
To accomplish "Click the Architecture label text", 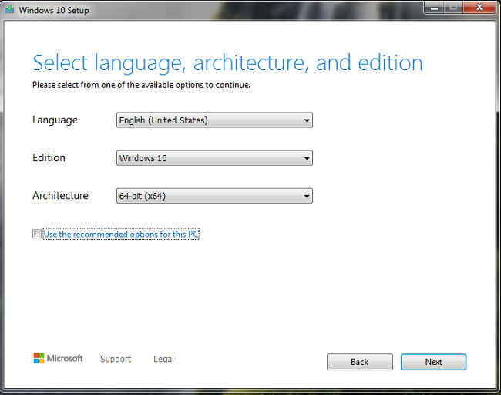I will coord(60,195).
